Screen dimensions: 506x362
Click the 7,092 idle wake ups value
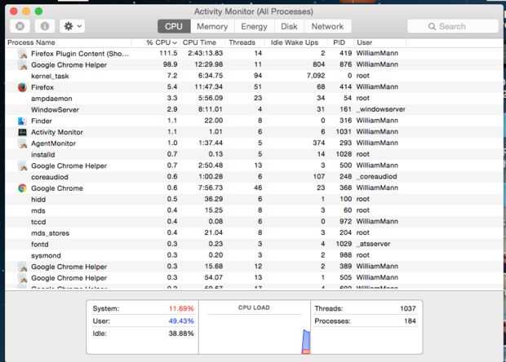316,76
